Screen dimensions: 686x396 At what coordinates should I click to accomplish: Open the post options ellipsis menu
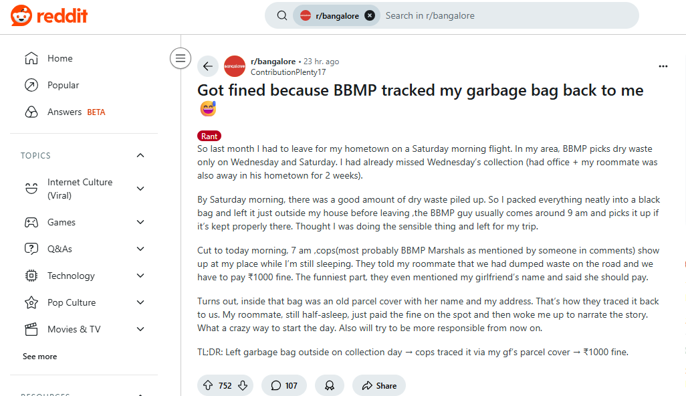663,66
